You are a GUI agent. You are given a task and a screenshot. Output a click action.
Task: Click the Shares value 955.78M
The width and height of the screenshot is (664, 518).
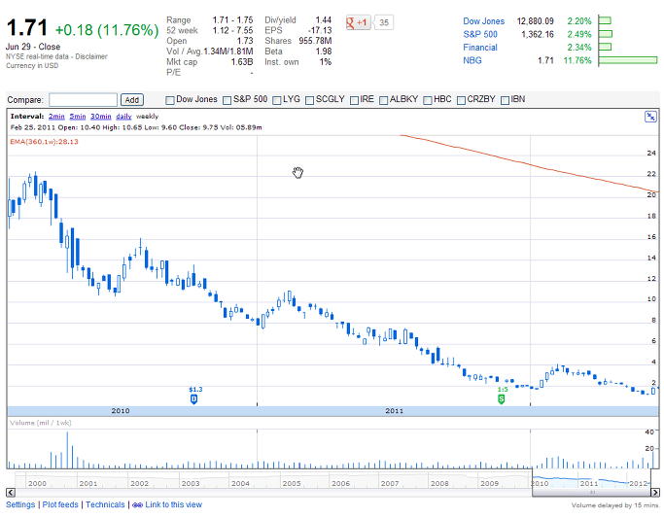pyautogui.click(x=315, y=41)
